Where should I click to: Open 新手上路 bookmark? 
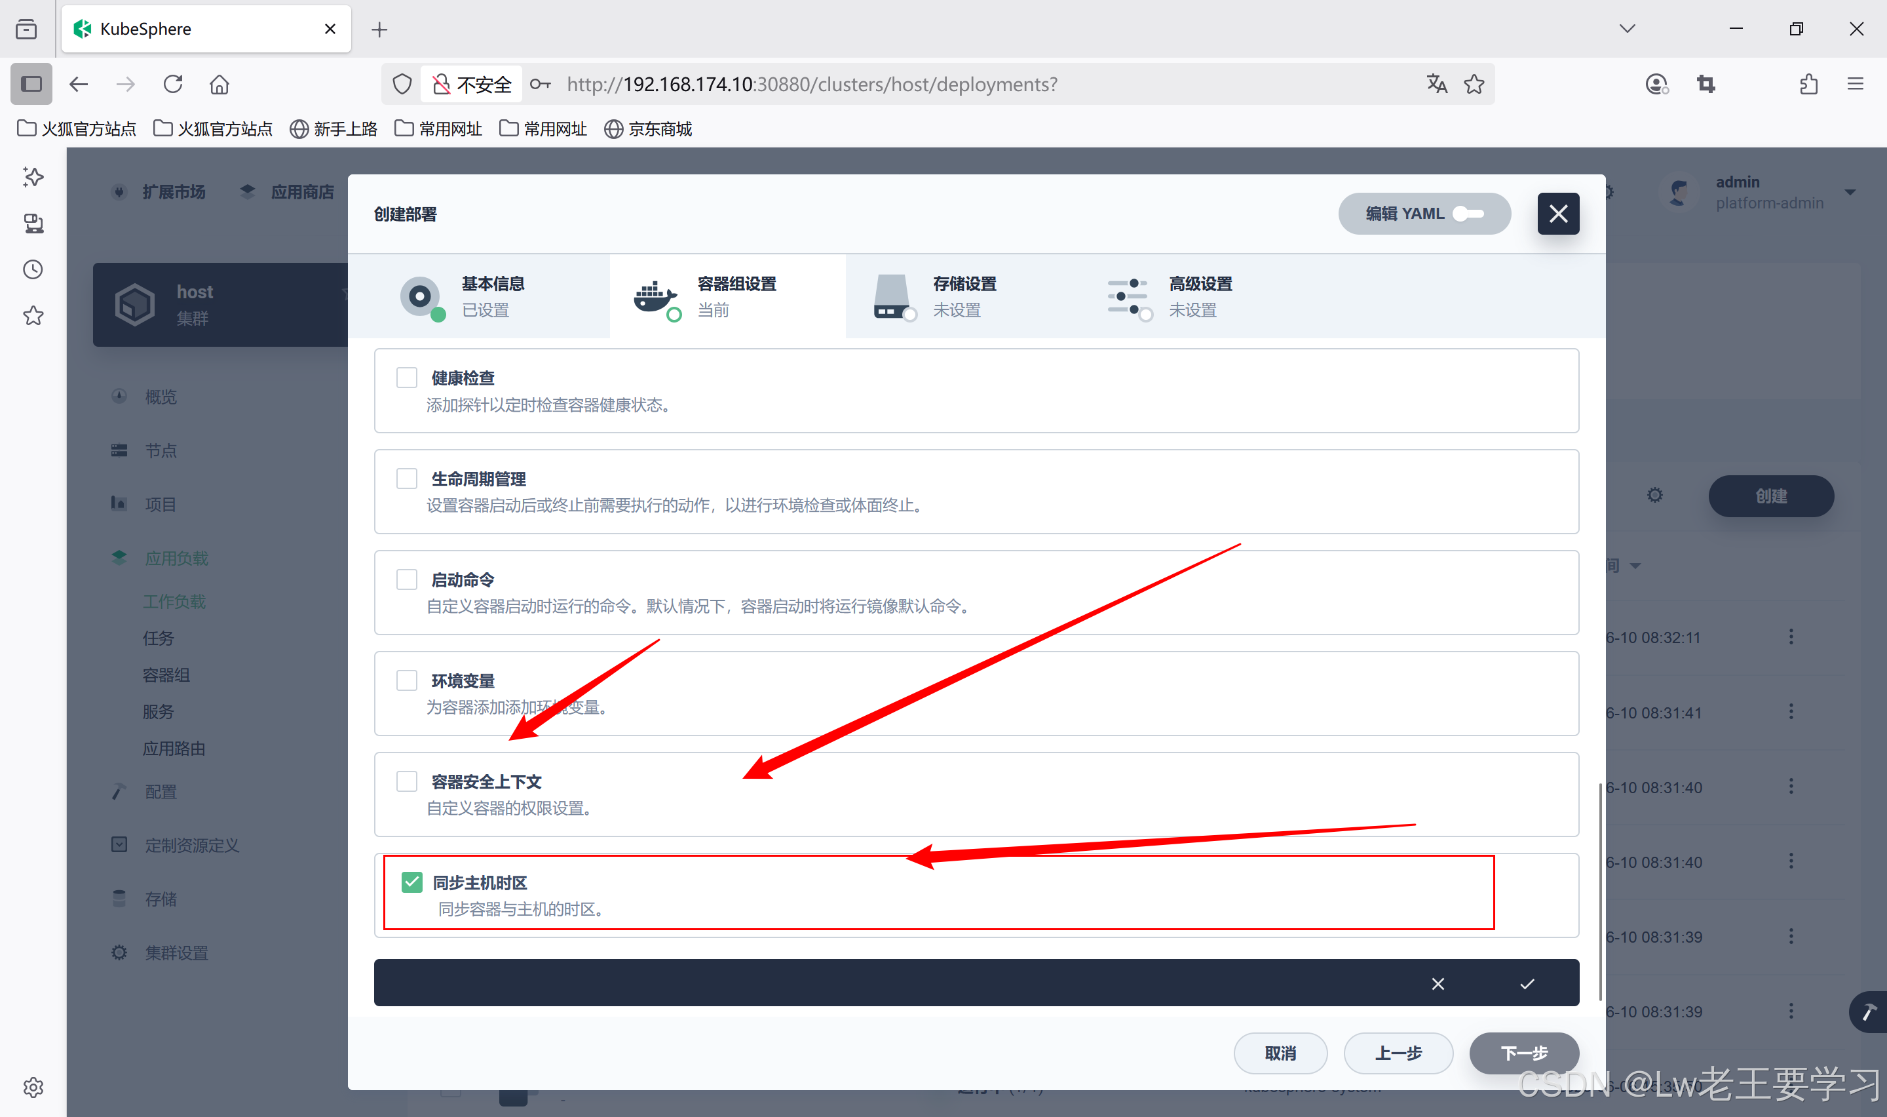tap(332, 128)
